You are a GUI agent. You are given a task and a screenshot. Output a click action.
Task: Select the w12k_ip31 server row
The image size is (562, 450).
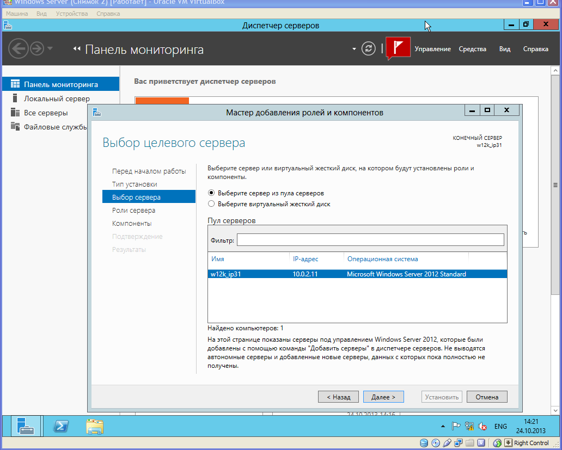(x=357, y=274)
